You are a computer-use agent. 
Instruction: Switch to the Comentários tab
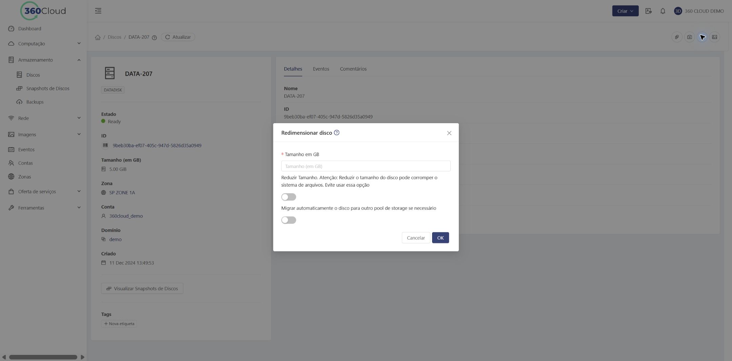pyautogui.click(x=353, y=69)
